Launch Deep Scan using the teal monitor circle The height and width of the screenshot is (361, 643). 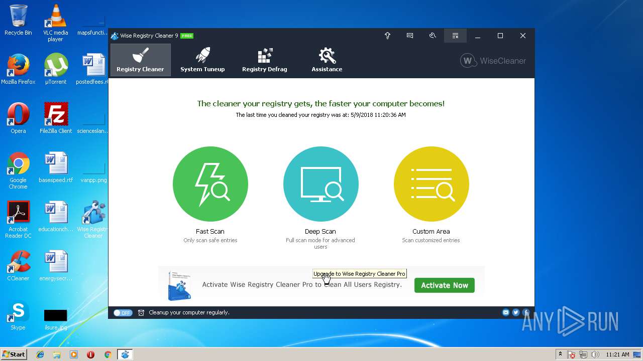click(321, 184)
